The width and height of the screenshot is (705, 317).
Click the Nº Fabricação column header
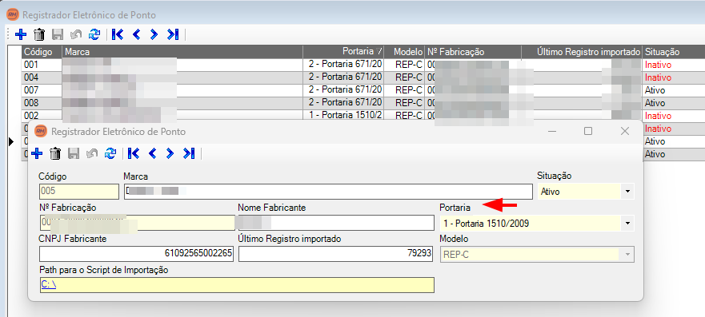coord(473,52)
